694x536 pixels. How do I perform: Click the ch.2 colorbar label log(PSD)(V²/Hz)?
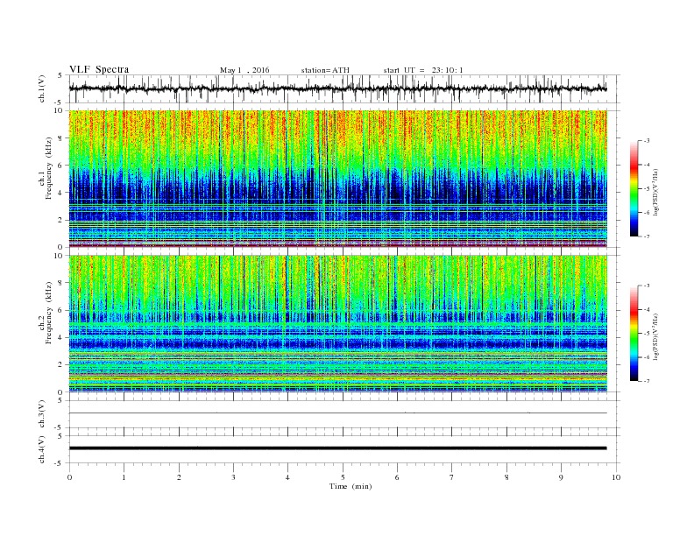656,336
